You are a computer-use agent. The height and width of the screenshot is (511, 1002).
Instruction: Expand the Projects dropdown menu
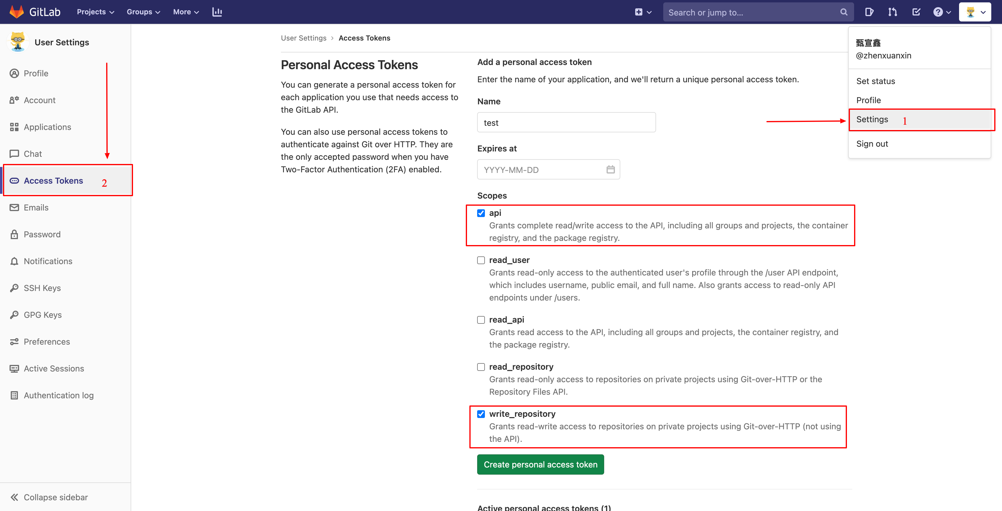click(95, 12)
